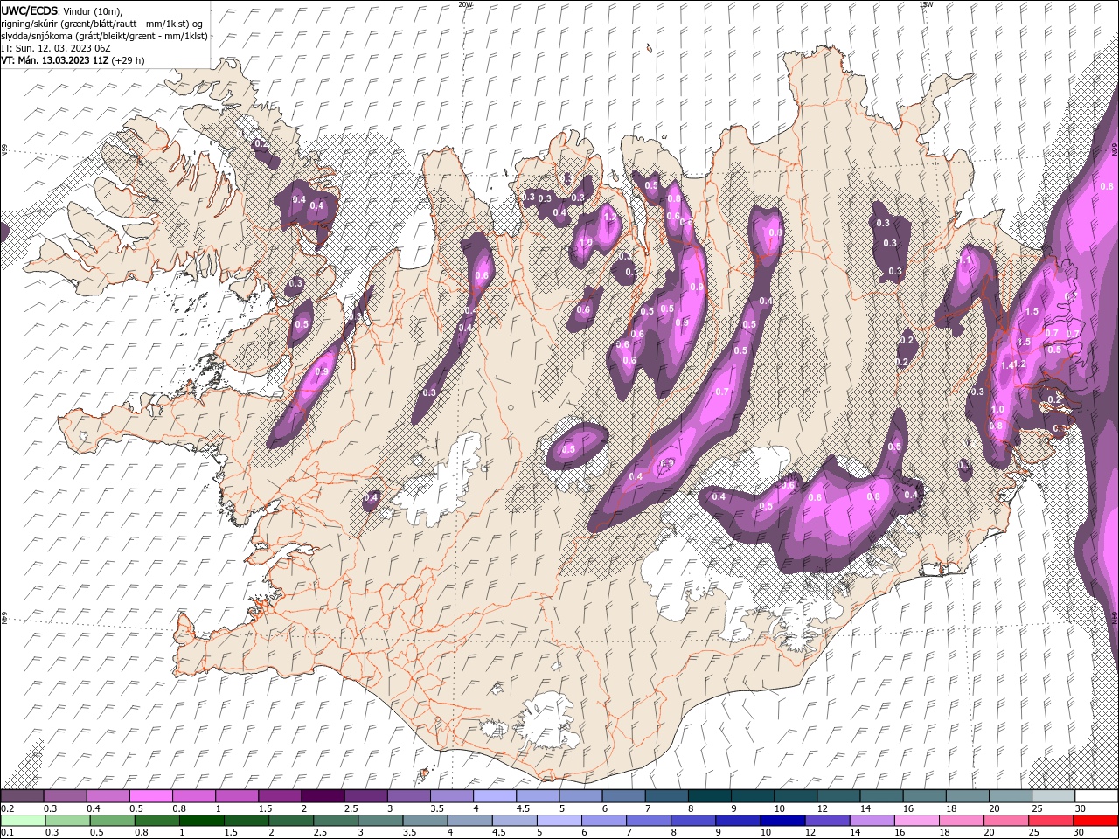The height and width of the screenshot is (839, 1119).
Task: Click the 'IT: Sun. 12. 03. 2023 06Z' line
Action: point(56,48)
